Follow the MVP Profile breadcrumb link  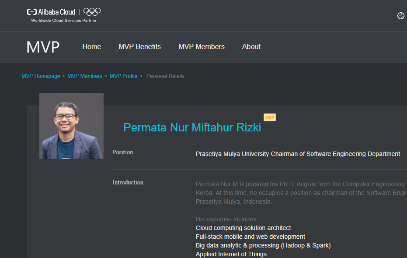pos(123,76)
